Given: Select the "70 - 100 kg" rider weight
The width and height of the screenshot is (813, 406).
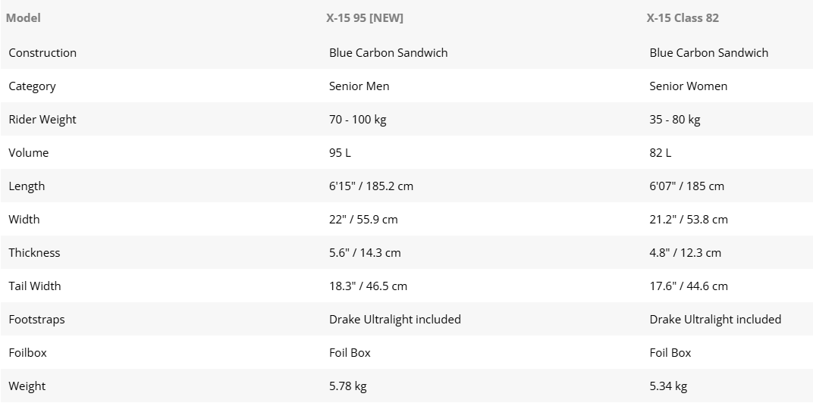Looking at the screenshot, I should (x=358, y=119).
